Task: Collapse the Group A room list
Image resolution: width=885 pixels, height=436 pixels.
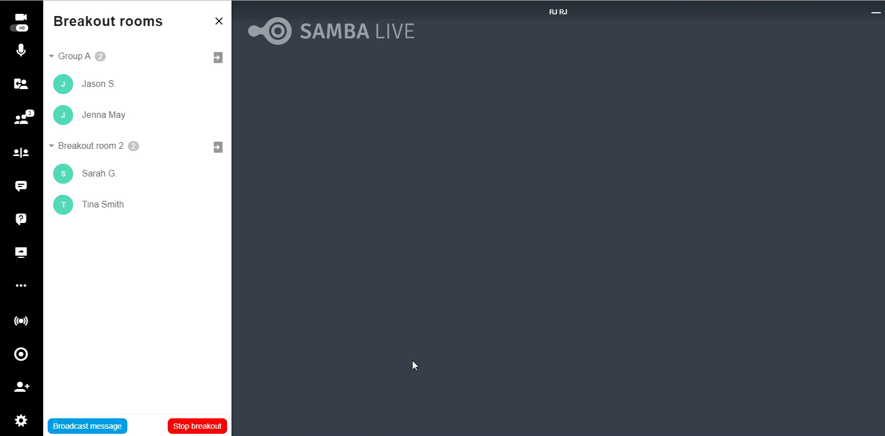Action: pos(52,56)
